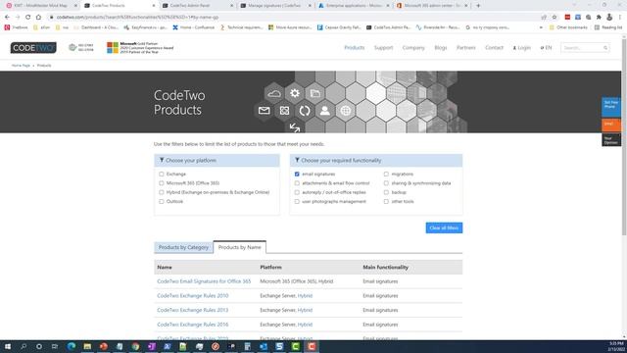The width and height of the screenshot is (627, 353).
Task: Open Outlook from the taskbar
Action: tap(264, 346)
